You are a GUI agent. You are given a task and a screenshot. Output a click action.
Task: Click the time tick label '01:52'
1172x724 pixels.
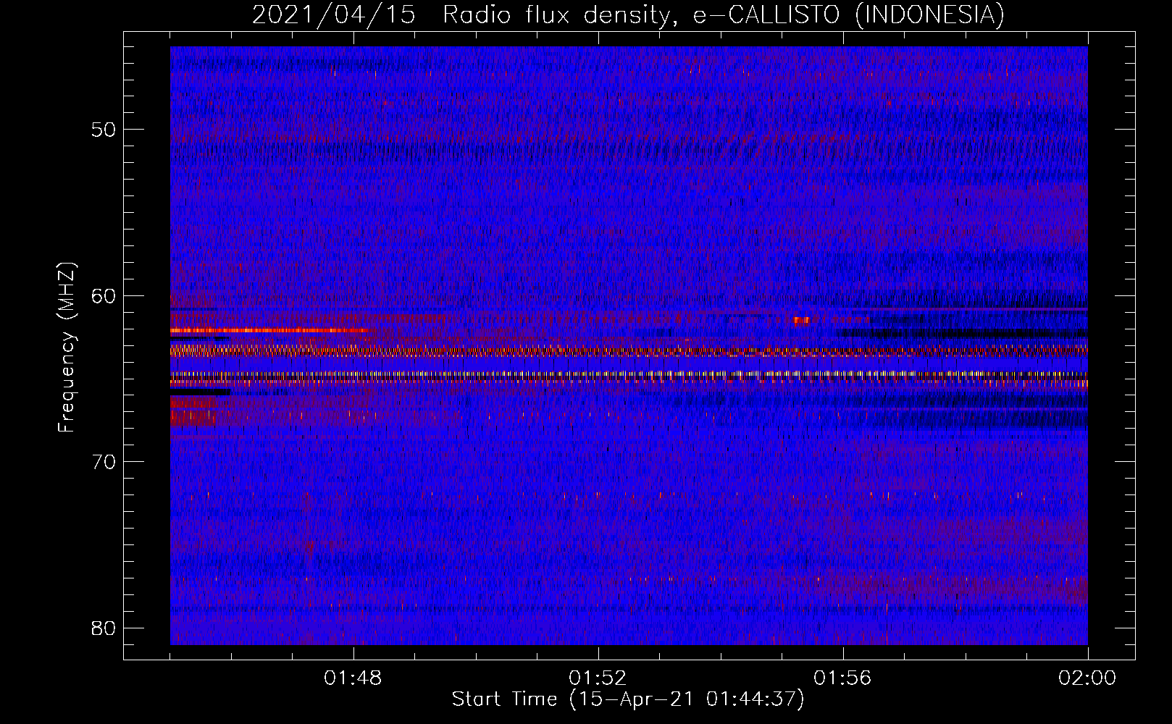pyautogui.click(x=598, y=678)
